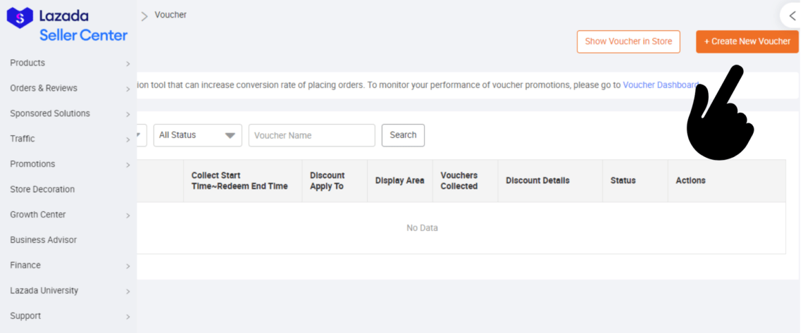The width and height of the screenshot is (803, 333).
Task: Expand the Support menu chevron
Action: pyautogui.click(x=127, y=318)
